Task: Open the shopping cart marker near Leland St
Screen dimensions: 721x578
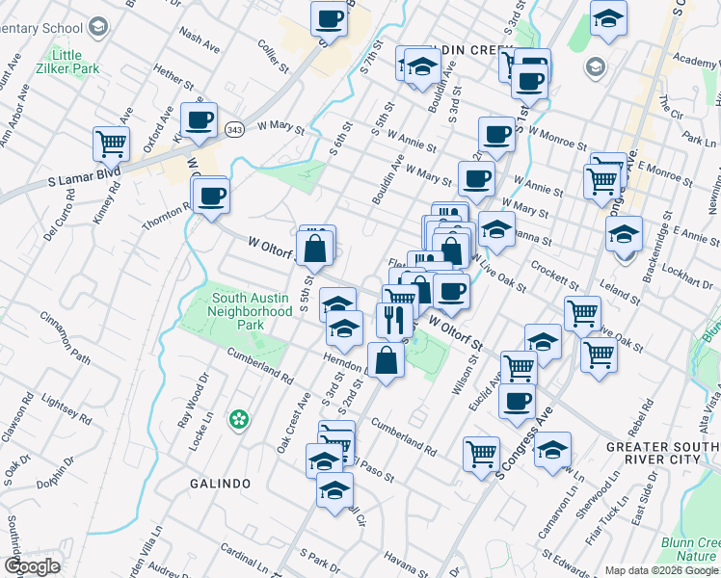Action: pyautogui.click(x=582, y=316)
